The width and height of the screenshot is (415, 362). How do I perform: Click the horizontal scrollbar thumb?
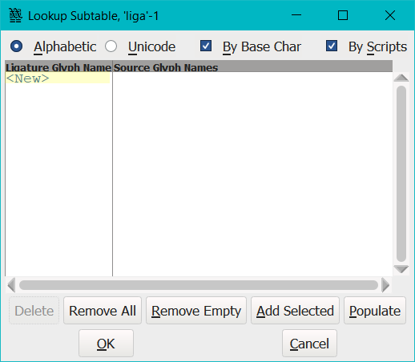point(199,285)
